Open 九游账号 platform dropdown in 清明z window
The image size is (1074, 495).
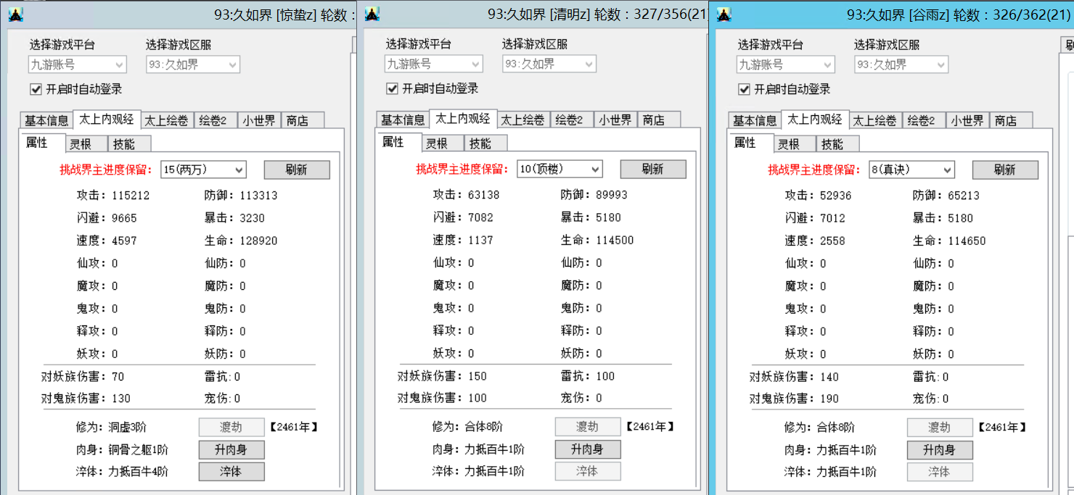(434, 64)
